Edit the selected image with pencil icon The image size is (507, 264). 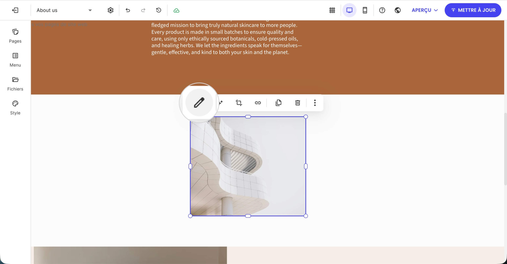(199, 103)
